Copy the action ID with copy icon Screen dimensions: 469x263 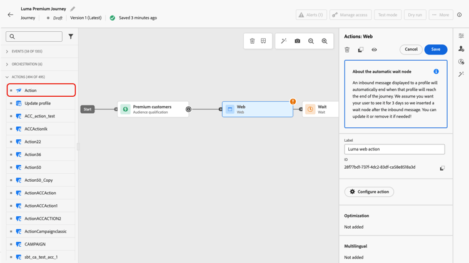pos(442,168)
